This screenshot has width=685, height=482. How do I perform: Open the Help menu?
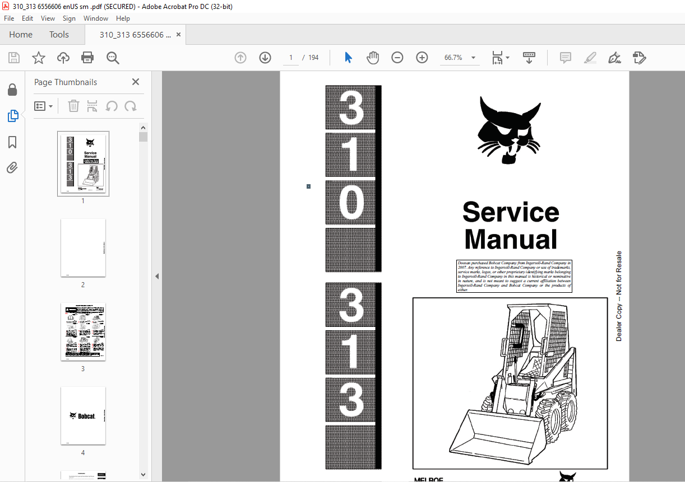[x=123, y=18]
